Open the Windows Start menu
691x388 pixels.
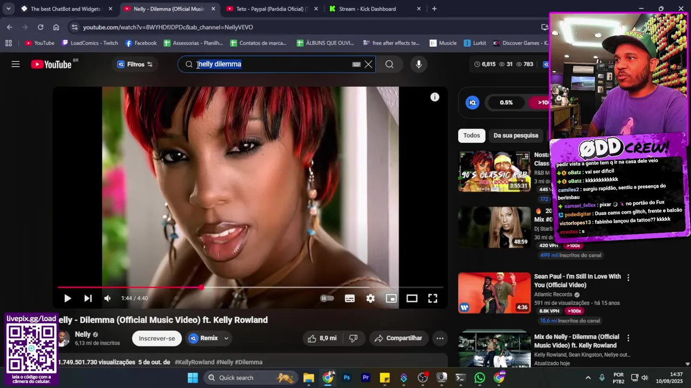click(193, 378)
